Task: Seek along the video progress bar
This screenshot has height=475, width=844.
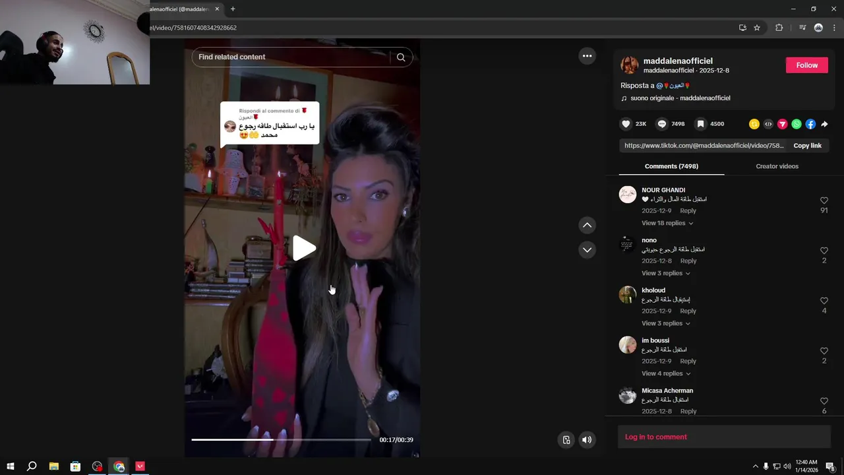Action: pos(281,439)
